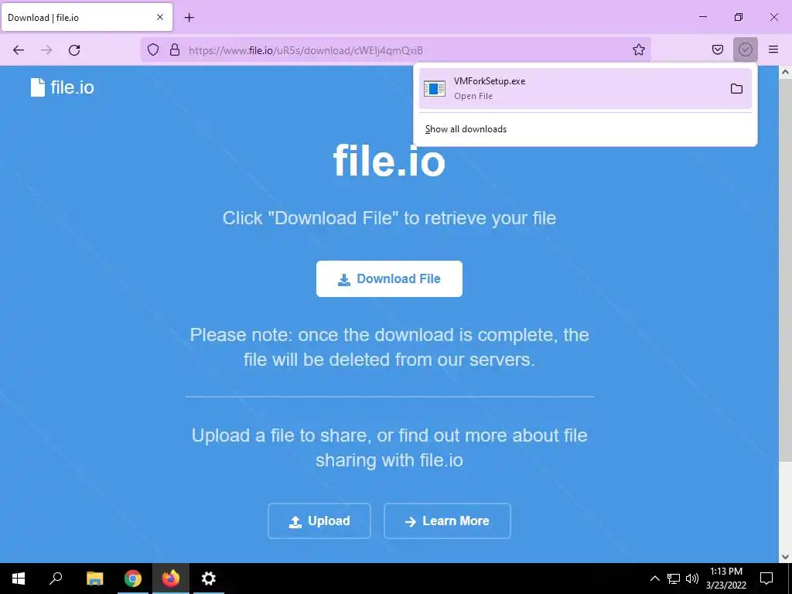Open a new browser tab
The height and width of the screenshot is (594, 792).
click(x=189, y=18)
